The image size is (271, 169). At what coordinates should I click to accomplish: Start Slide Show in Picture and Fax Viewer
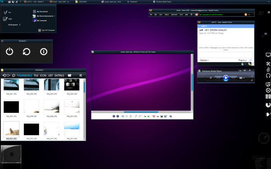tap(130, 116)
